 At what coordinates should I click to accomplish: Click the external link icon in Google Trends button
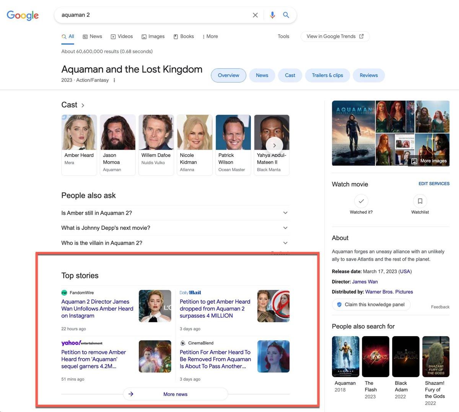tap(361, 36)
